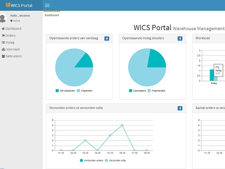Open the Gebruikers user management
The image size is (225, 169).
(x=12, y=56)
